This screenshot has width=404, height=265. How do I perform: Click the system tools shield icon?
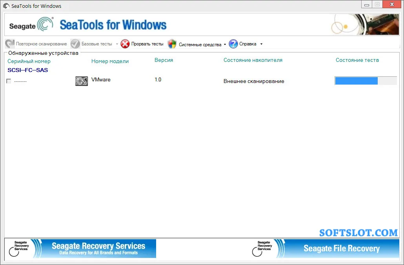pos(172,44)
